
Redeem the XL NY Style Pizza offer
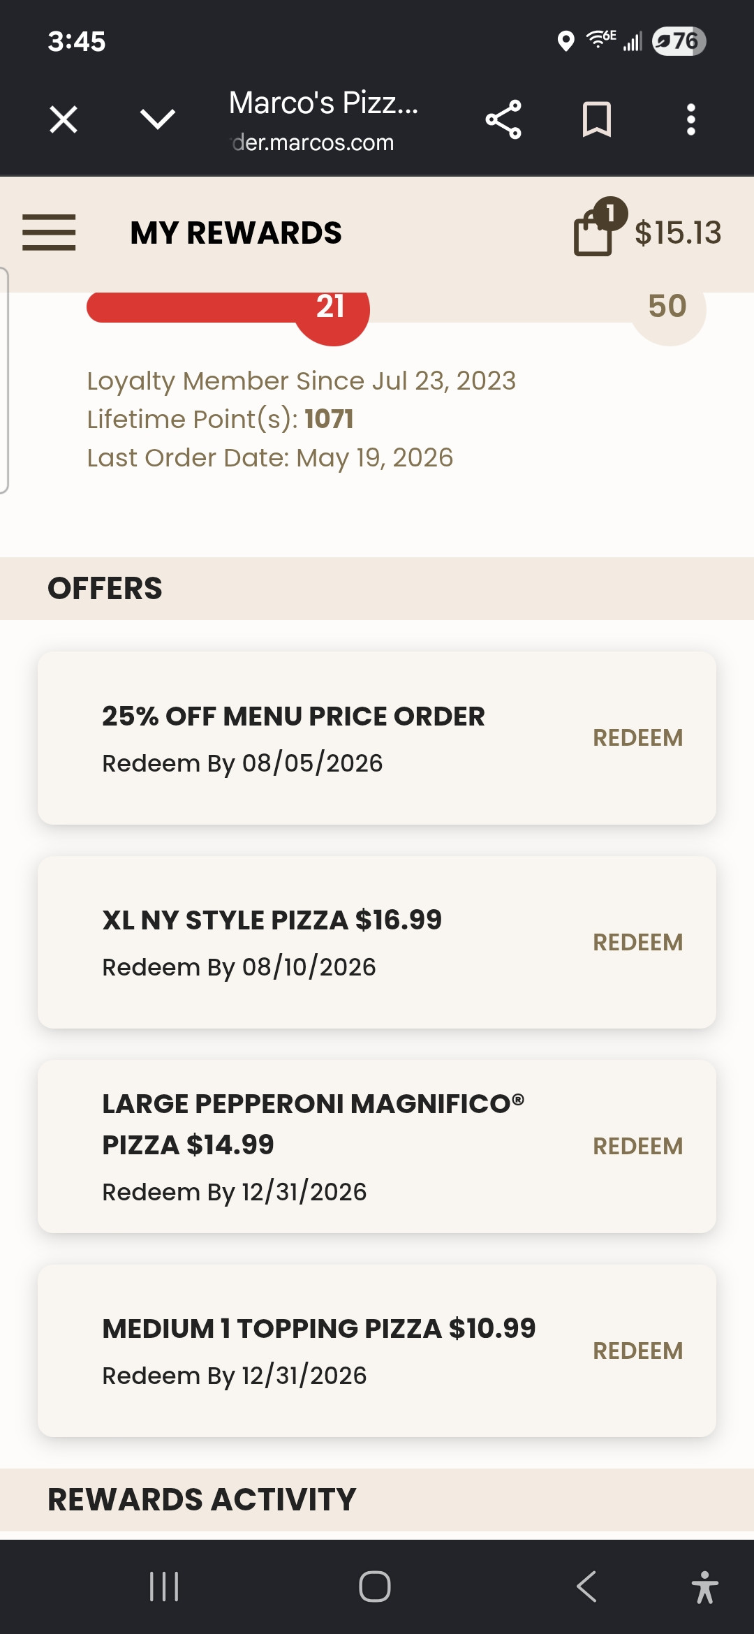coord(637,943)
